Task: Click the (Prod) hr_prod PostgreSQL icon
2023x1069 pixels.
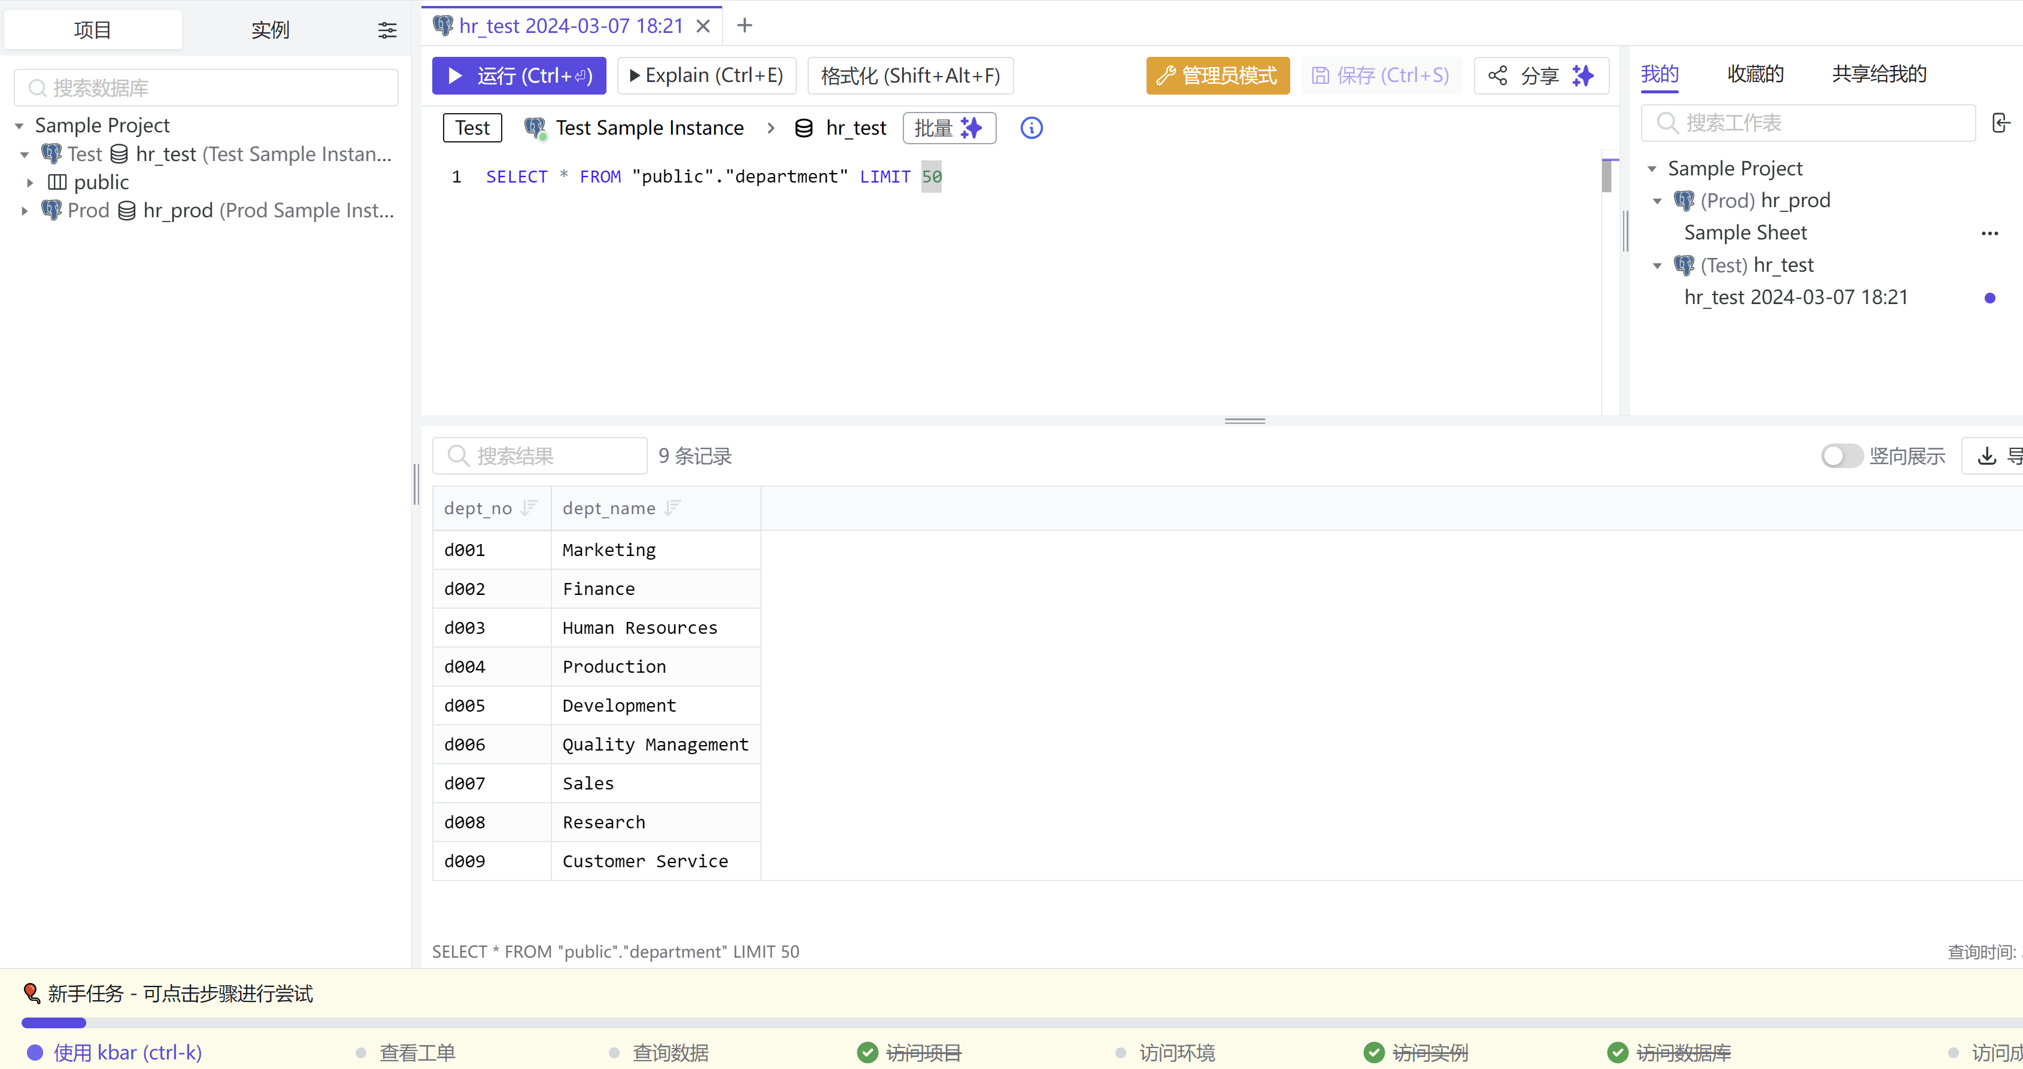Action: click(1683, 200)
